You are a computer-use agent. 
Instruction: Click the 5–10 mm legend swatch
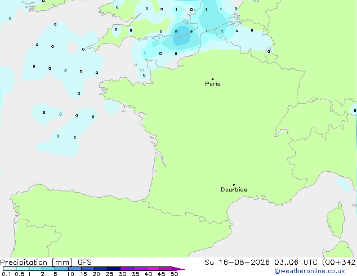(x=61, y=269)
